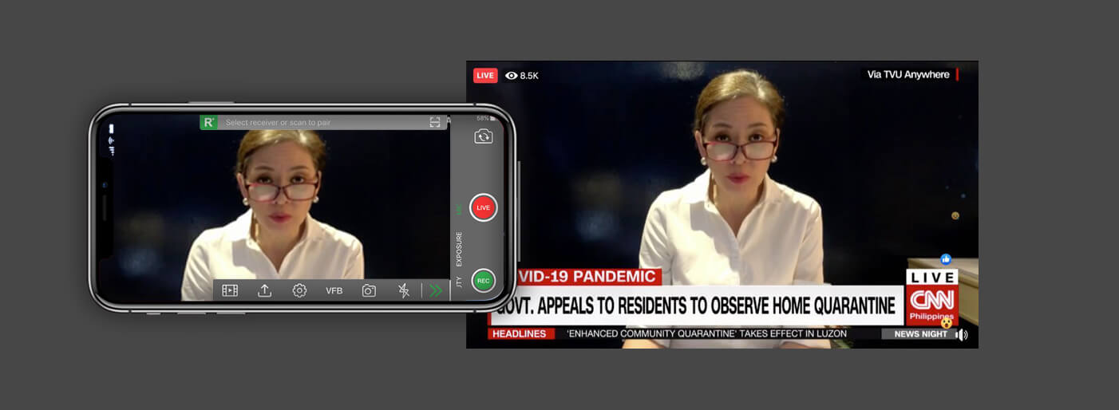The height and width of the screenshot is (410, 1119).
Task: Tap the VFB button in phone toolbar
Action: coord(334,291)
